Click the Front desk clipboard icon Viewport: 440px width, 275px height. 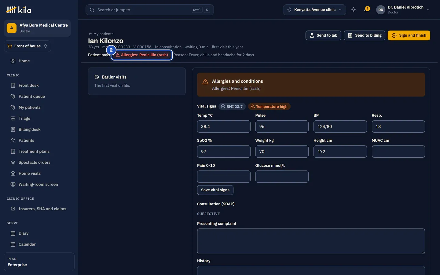coord(13,85)
